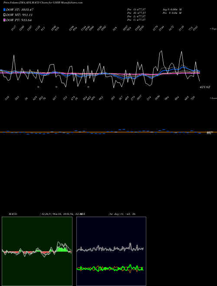Click the 'Pre V: 0.04 M' volume text
The image size is (217, 286).
[172, 13]
